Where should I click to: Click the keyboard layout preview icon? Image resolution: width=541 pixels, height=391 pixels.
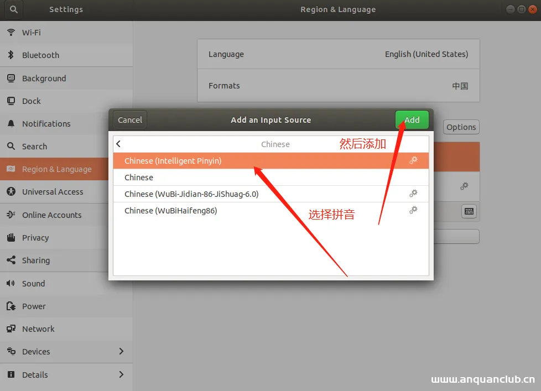pos(469,211)
